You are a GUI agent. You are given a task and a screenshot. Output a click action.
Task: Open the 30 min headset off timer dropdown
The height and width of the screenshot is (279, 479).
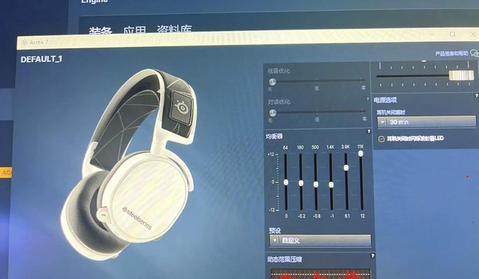pos(427,122)
